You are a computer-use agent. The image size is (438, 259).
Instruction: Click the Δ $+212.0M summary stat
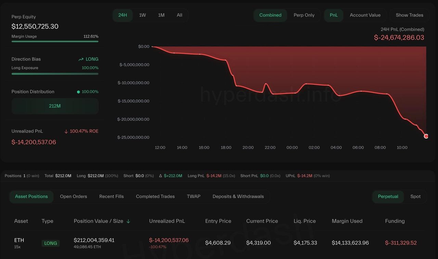pyautogui.click(x=171, y=176)
